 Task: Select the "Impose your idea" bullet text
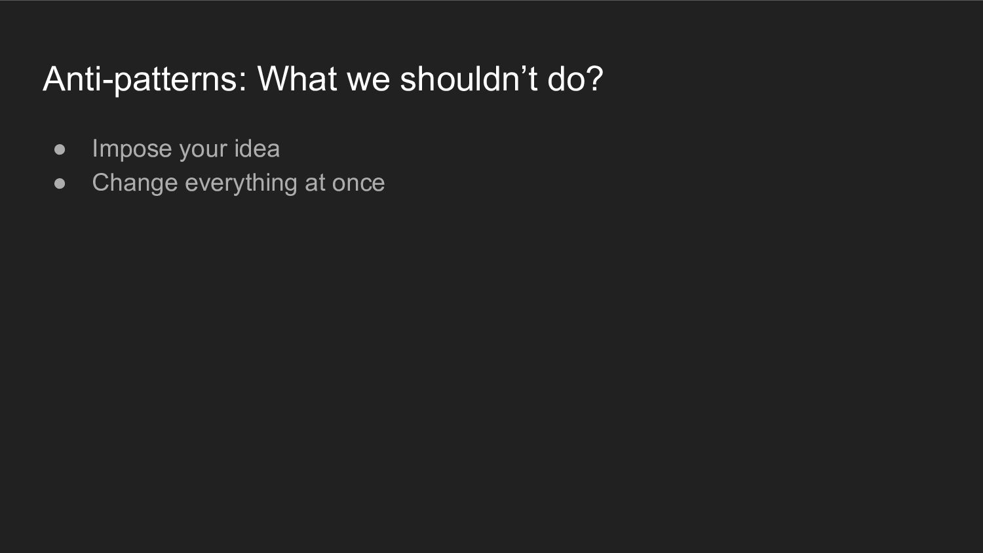tap(185, 149)
